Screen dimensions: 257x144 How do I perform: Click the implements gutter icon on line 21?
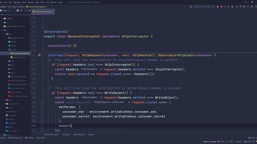coord(39,55)
